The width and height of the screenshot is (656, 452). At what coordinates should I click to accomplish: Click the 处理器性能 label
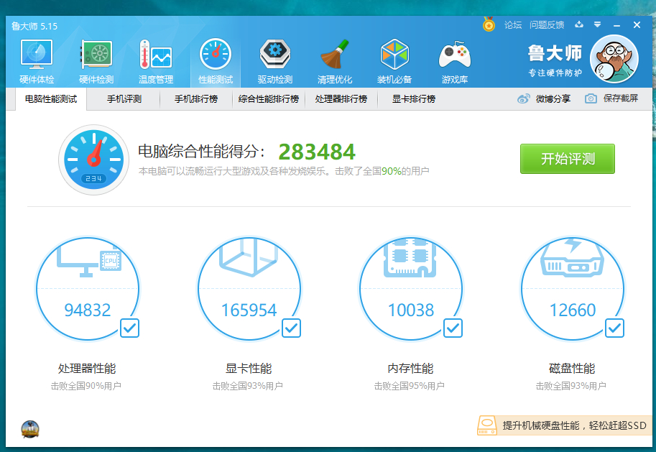tap(87, 369)
